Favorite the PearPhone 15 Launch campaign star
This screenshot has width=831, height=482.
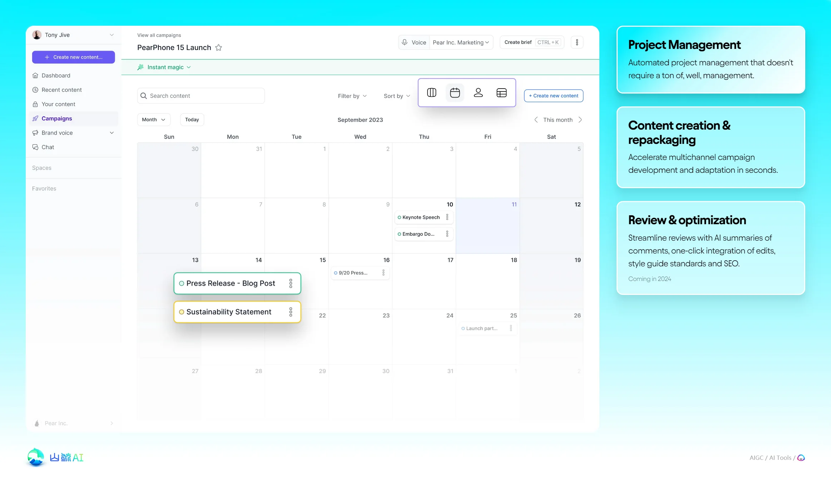click(x=218, y=47)
